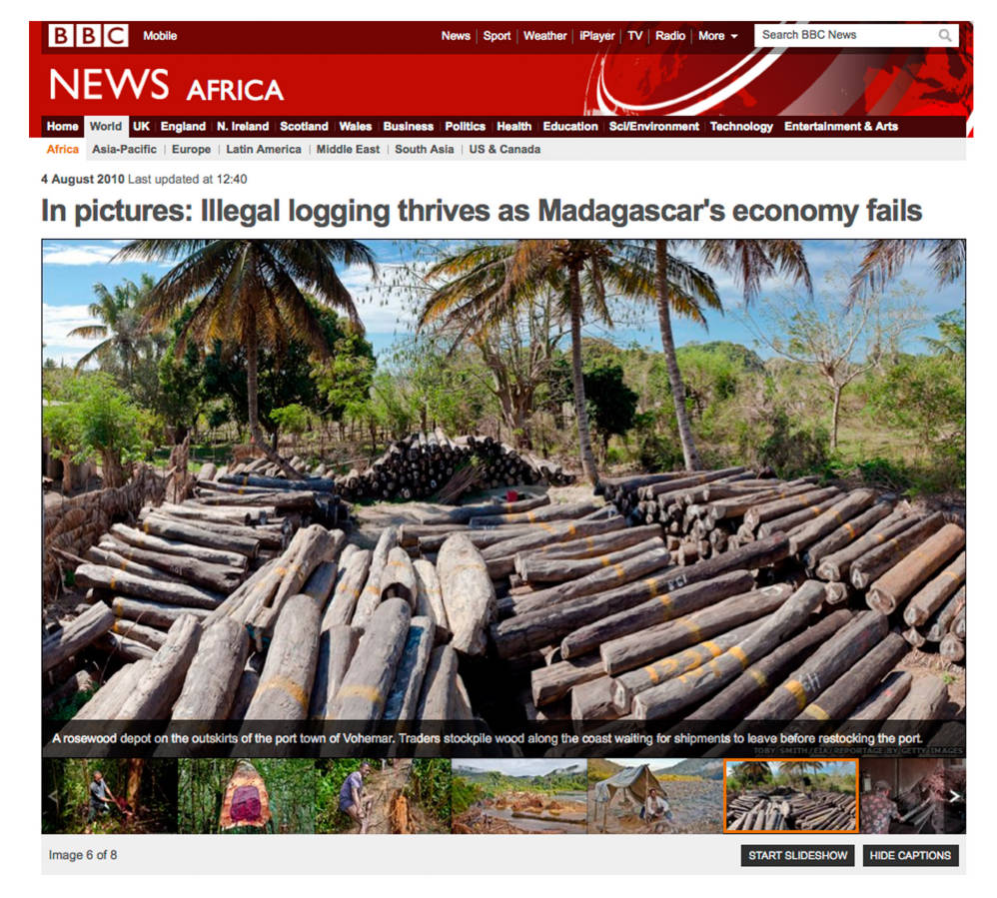
Task: Select thumbnail of man chopping tree
Action: (x=110, y=795)
